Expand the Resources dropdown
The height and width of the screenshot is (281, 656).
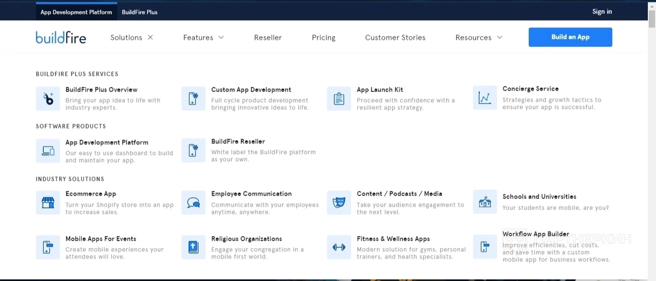point(479,37)
